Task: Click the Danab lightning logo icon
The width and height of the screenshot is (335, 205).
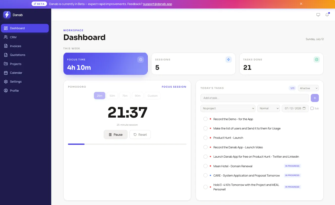Action: click(7, 15)
